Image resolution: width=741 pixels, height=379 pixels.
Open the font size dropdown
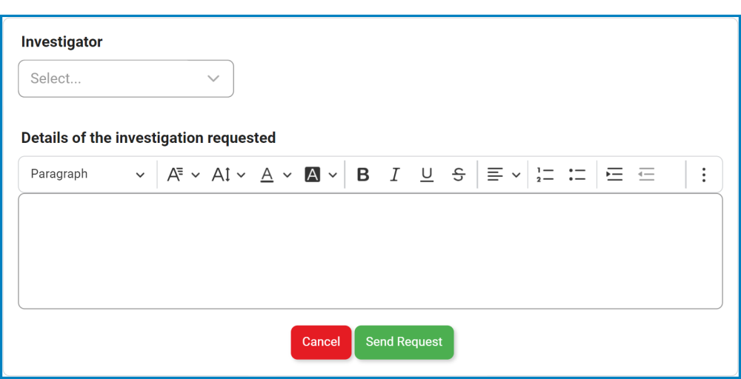tap(227, 175)
